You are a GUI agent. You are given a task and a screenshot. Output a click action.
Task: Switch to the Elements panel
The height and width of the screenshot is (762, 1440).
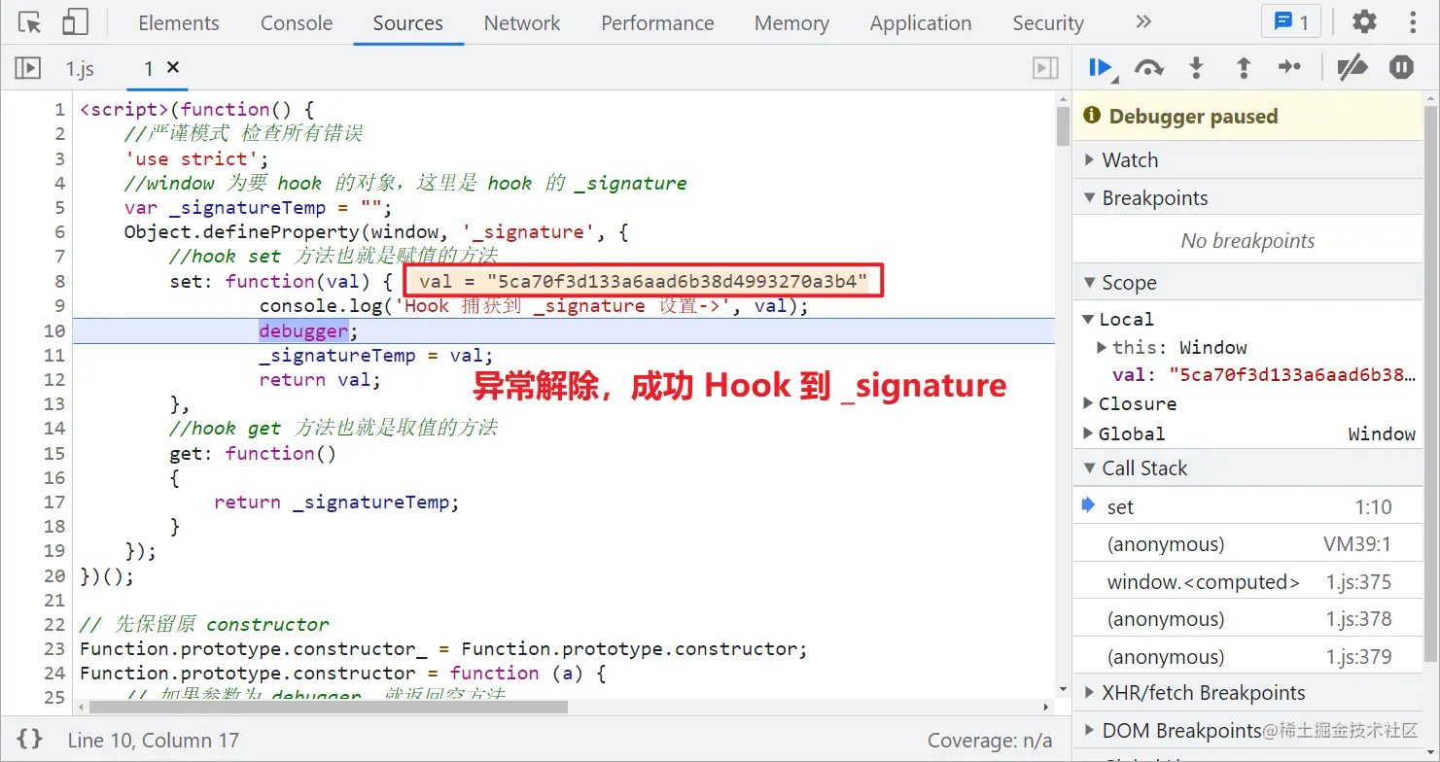[179, 23]
